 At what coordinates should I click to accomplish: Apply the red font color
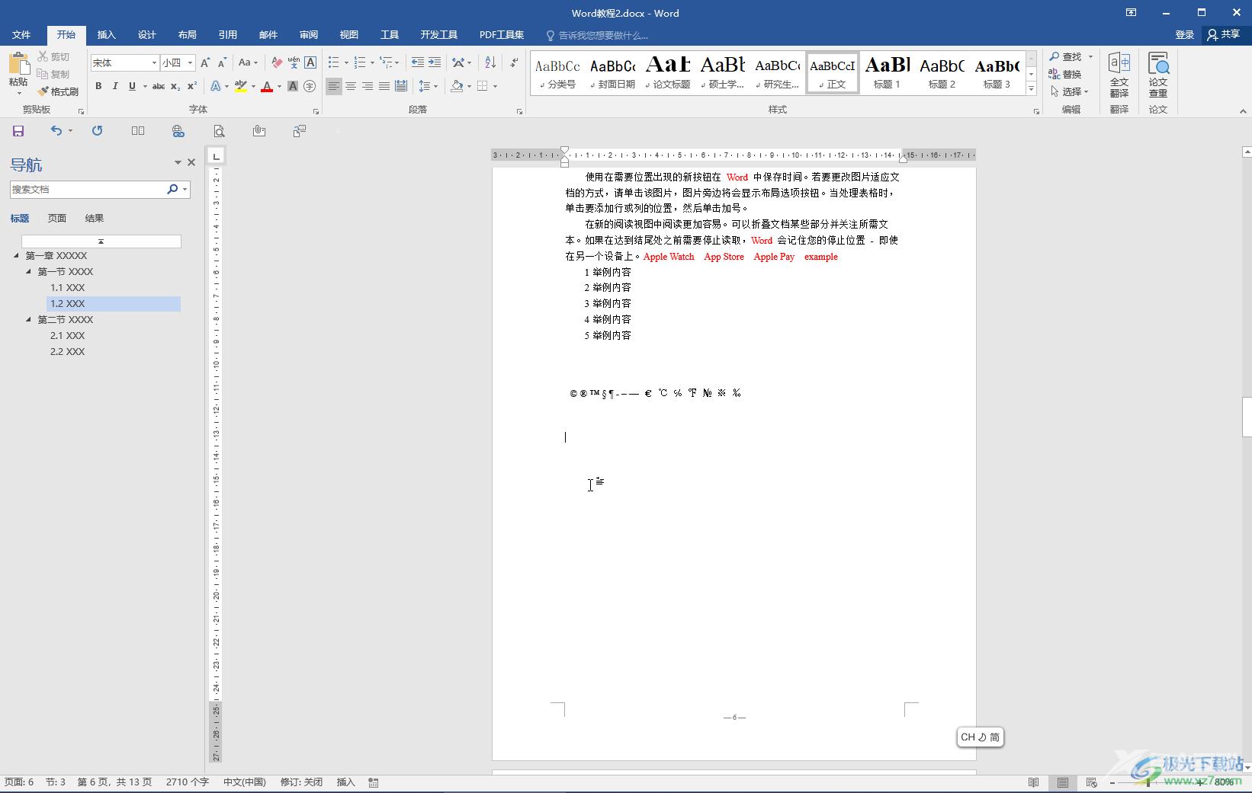pos(266,86)
